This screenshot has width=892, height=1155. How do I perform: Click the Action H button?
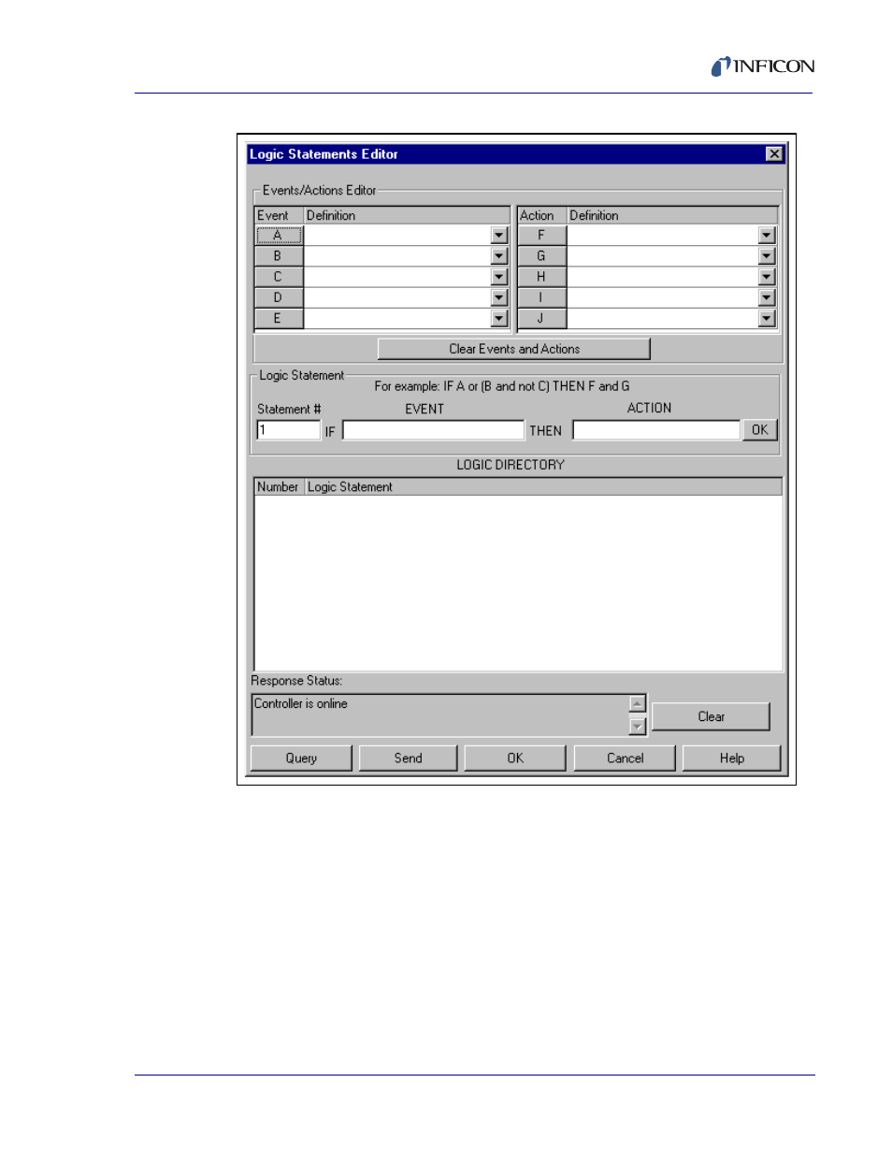click(541, 277)
